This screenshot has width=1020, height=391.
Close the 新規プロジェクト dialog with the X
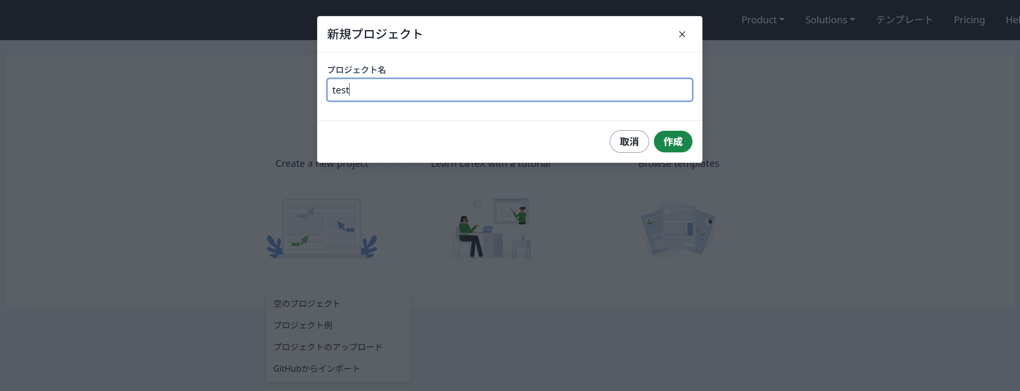(x=682, y=34)
